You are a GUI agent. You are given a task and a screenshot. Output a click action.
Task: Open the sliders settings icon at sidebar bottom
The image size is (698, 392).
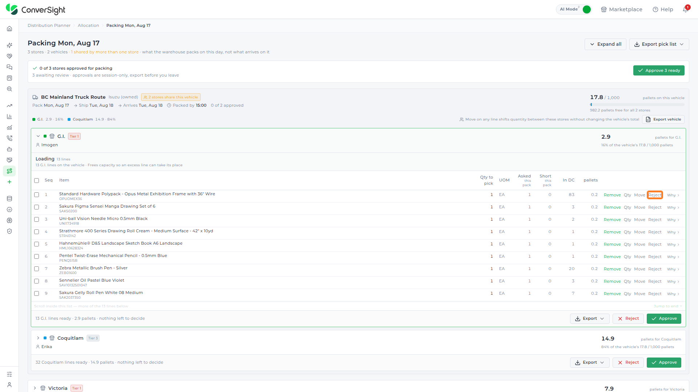click(9, 374)
